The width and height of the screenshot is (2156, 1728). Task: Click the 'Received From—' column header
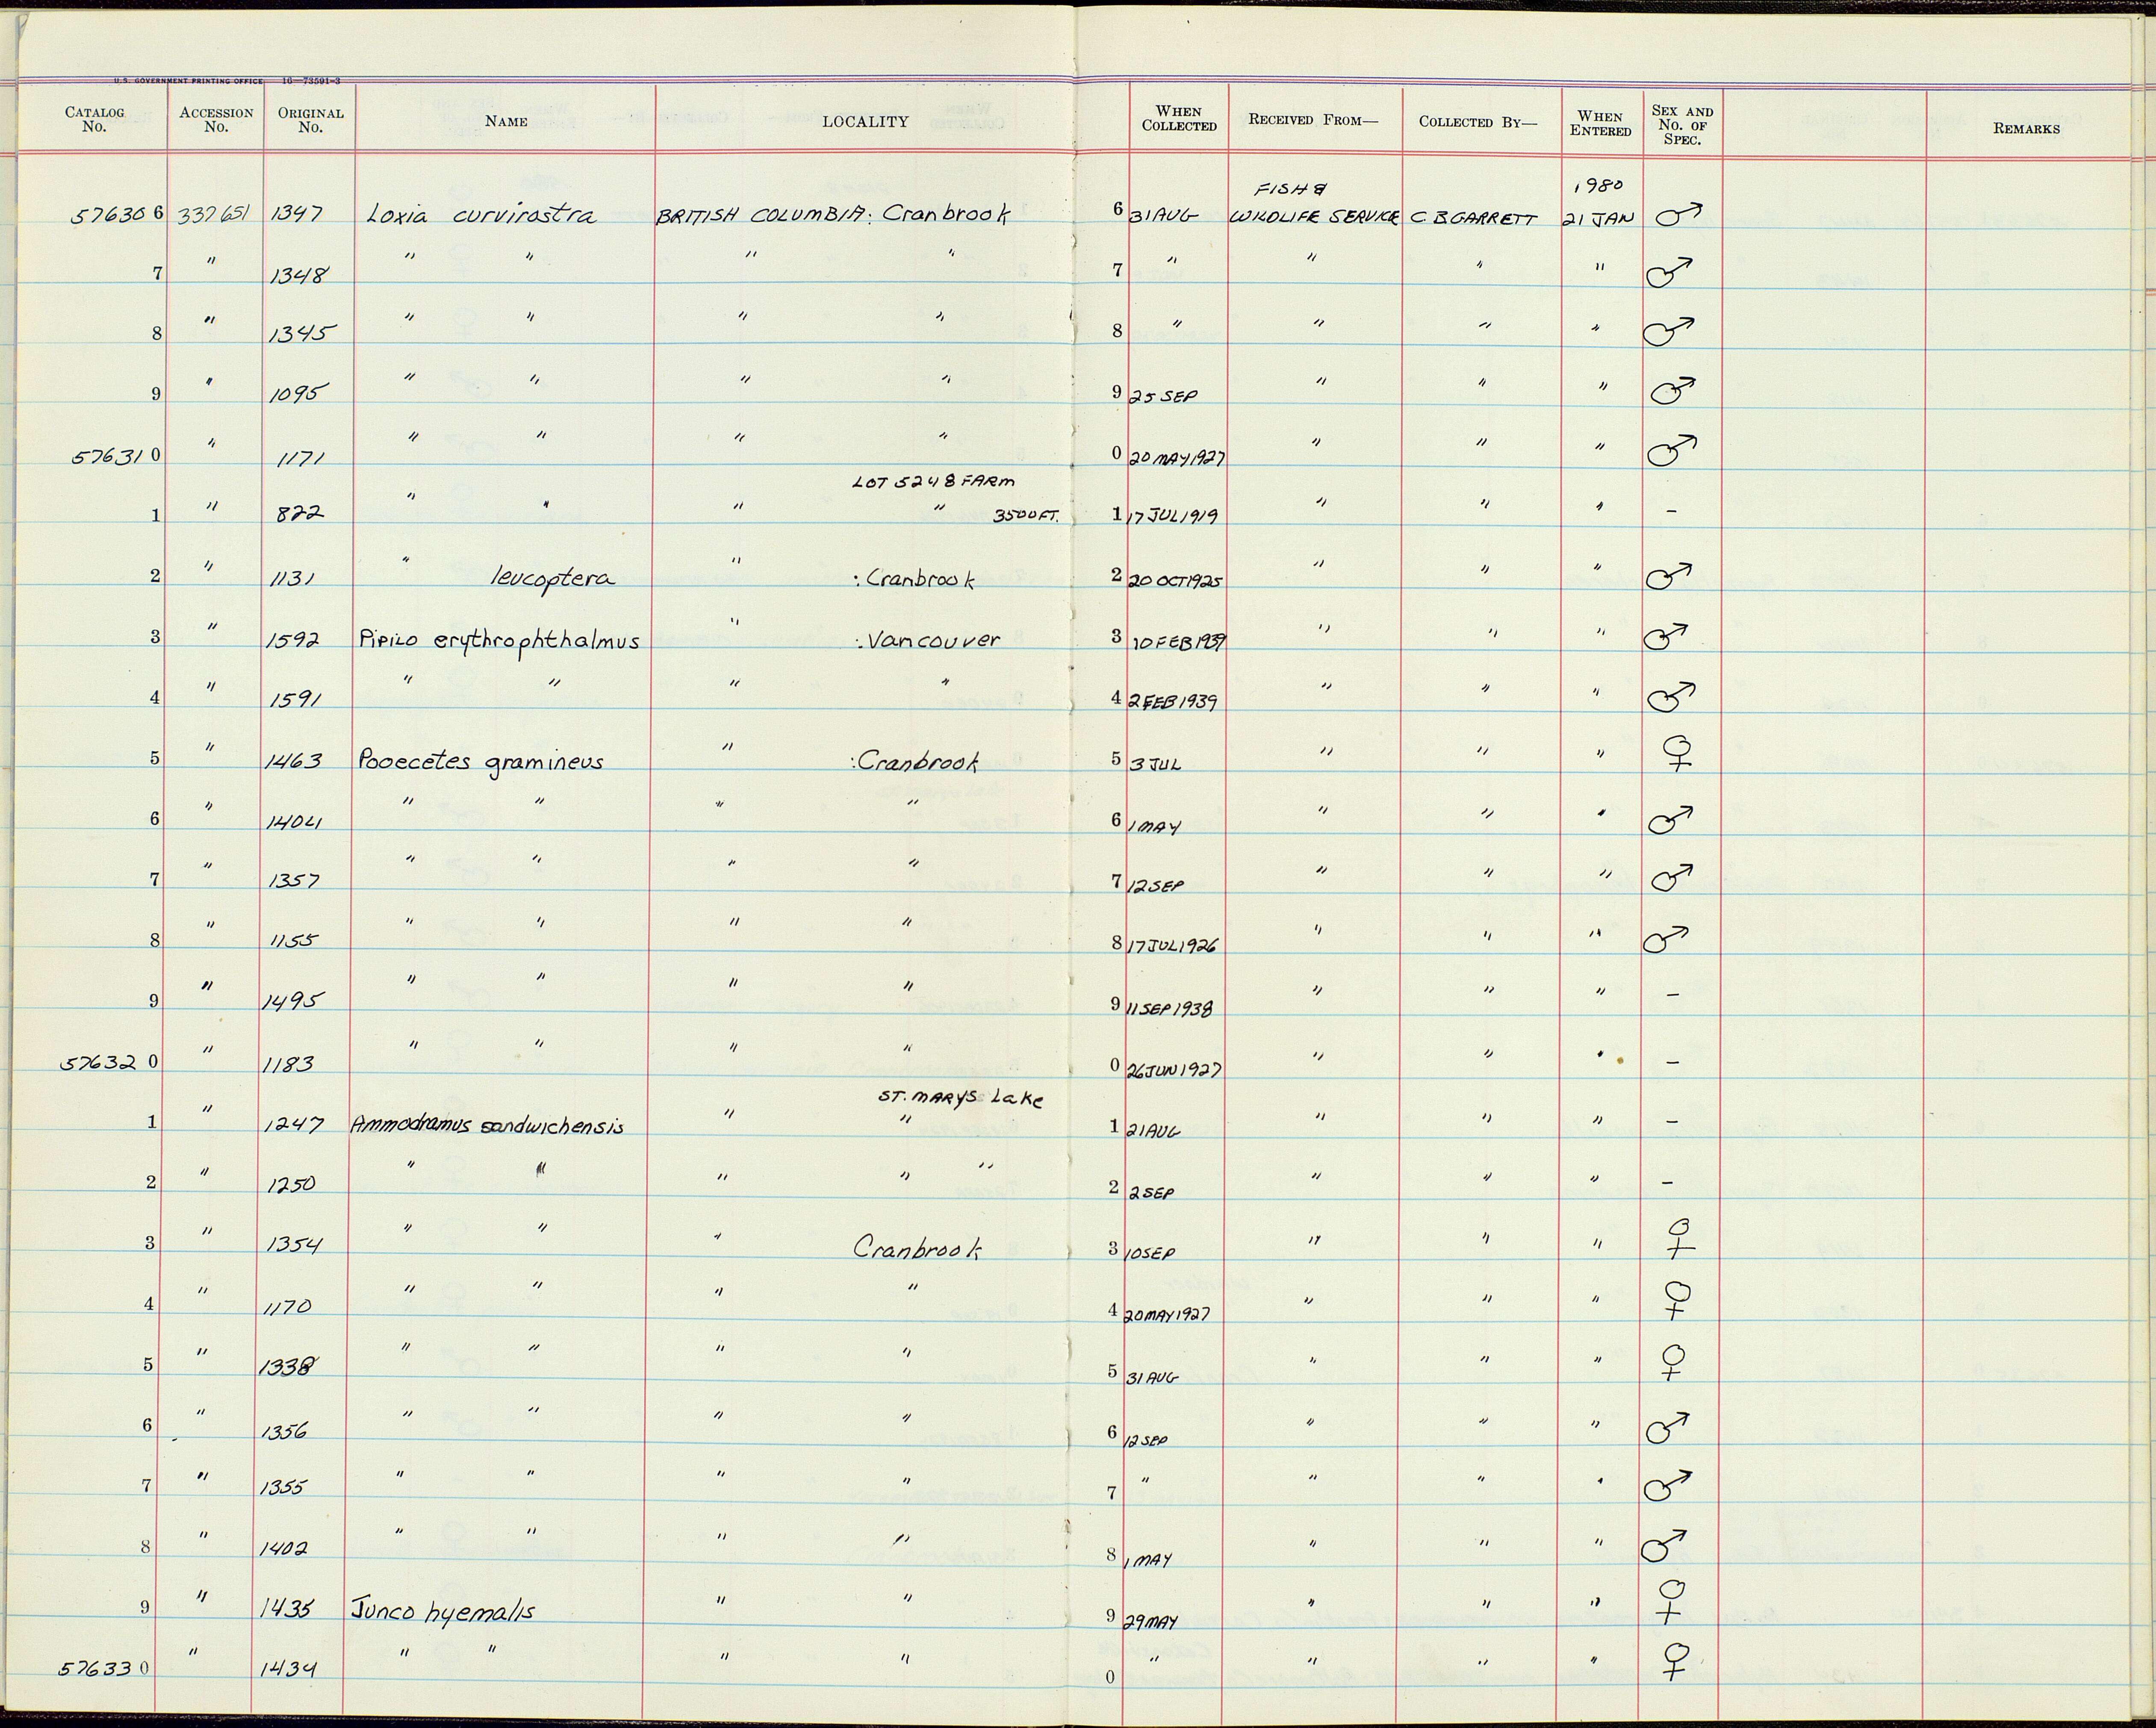1313,120
